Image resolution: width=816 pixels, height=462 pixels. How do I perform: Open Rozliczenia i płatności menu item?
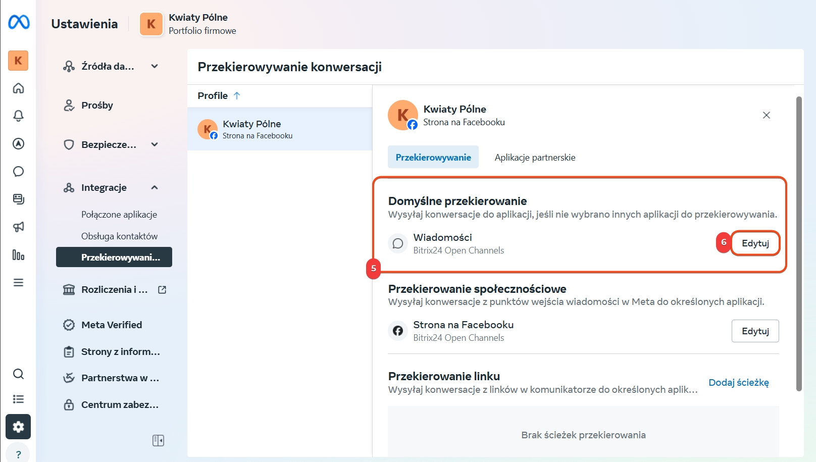pyautogui.click(x=114, y=289)
